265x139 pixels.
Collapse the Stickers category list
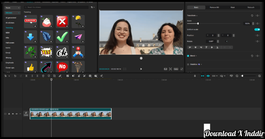click(x=12, y=13)
